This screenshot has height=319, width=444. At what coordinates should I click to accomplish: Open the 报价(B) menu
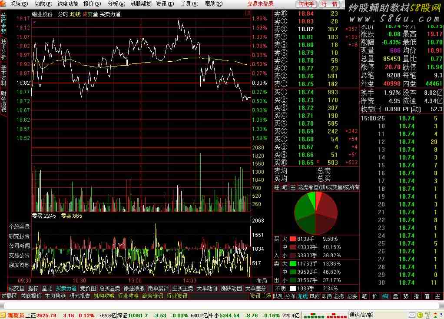click(x=92, y=3)
